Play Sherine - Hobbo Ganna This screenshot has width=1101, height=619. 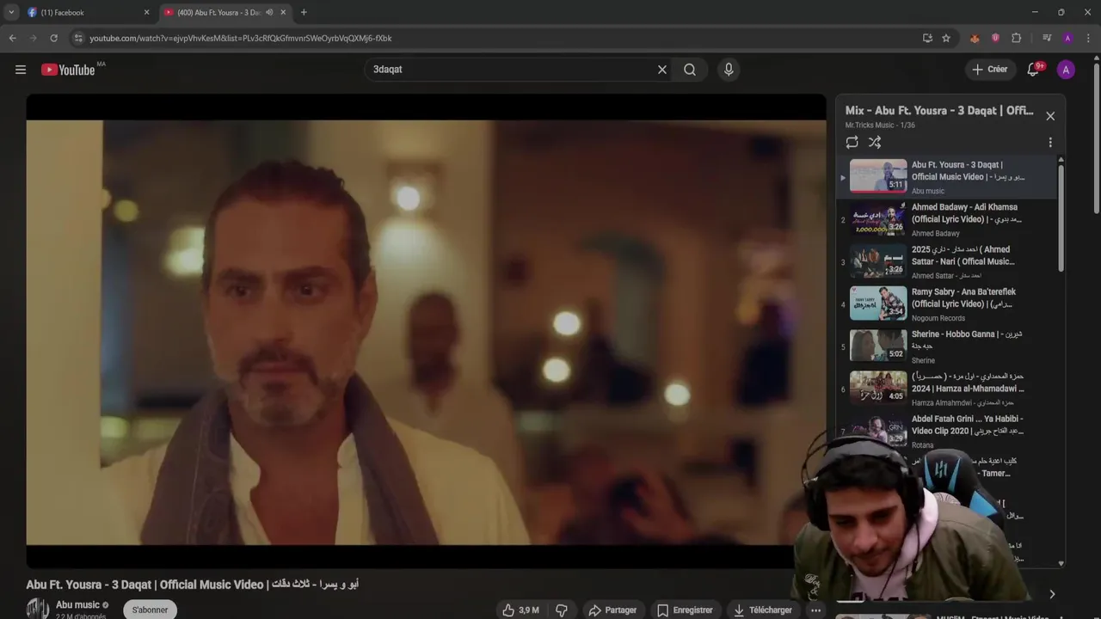click(x=947, y=346)
